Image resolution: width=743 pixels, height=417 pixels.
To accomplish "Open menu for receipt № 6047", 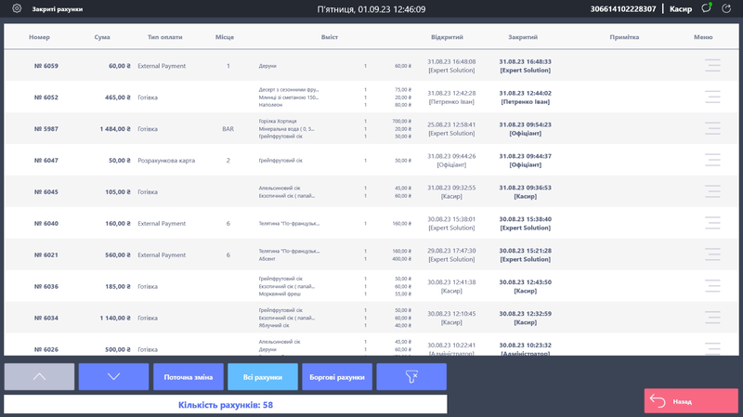I will [712, 161].
